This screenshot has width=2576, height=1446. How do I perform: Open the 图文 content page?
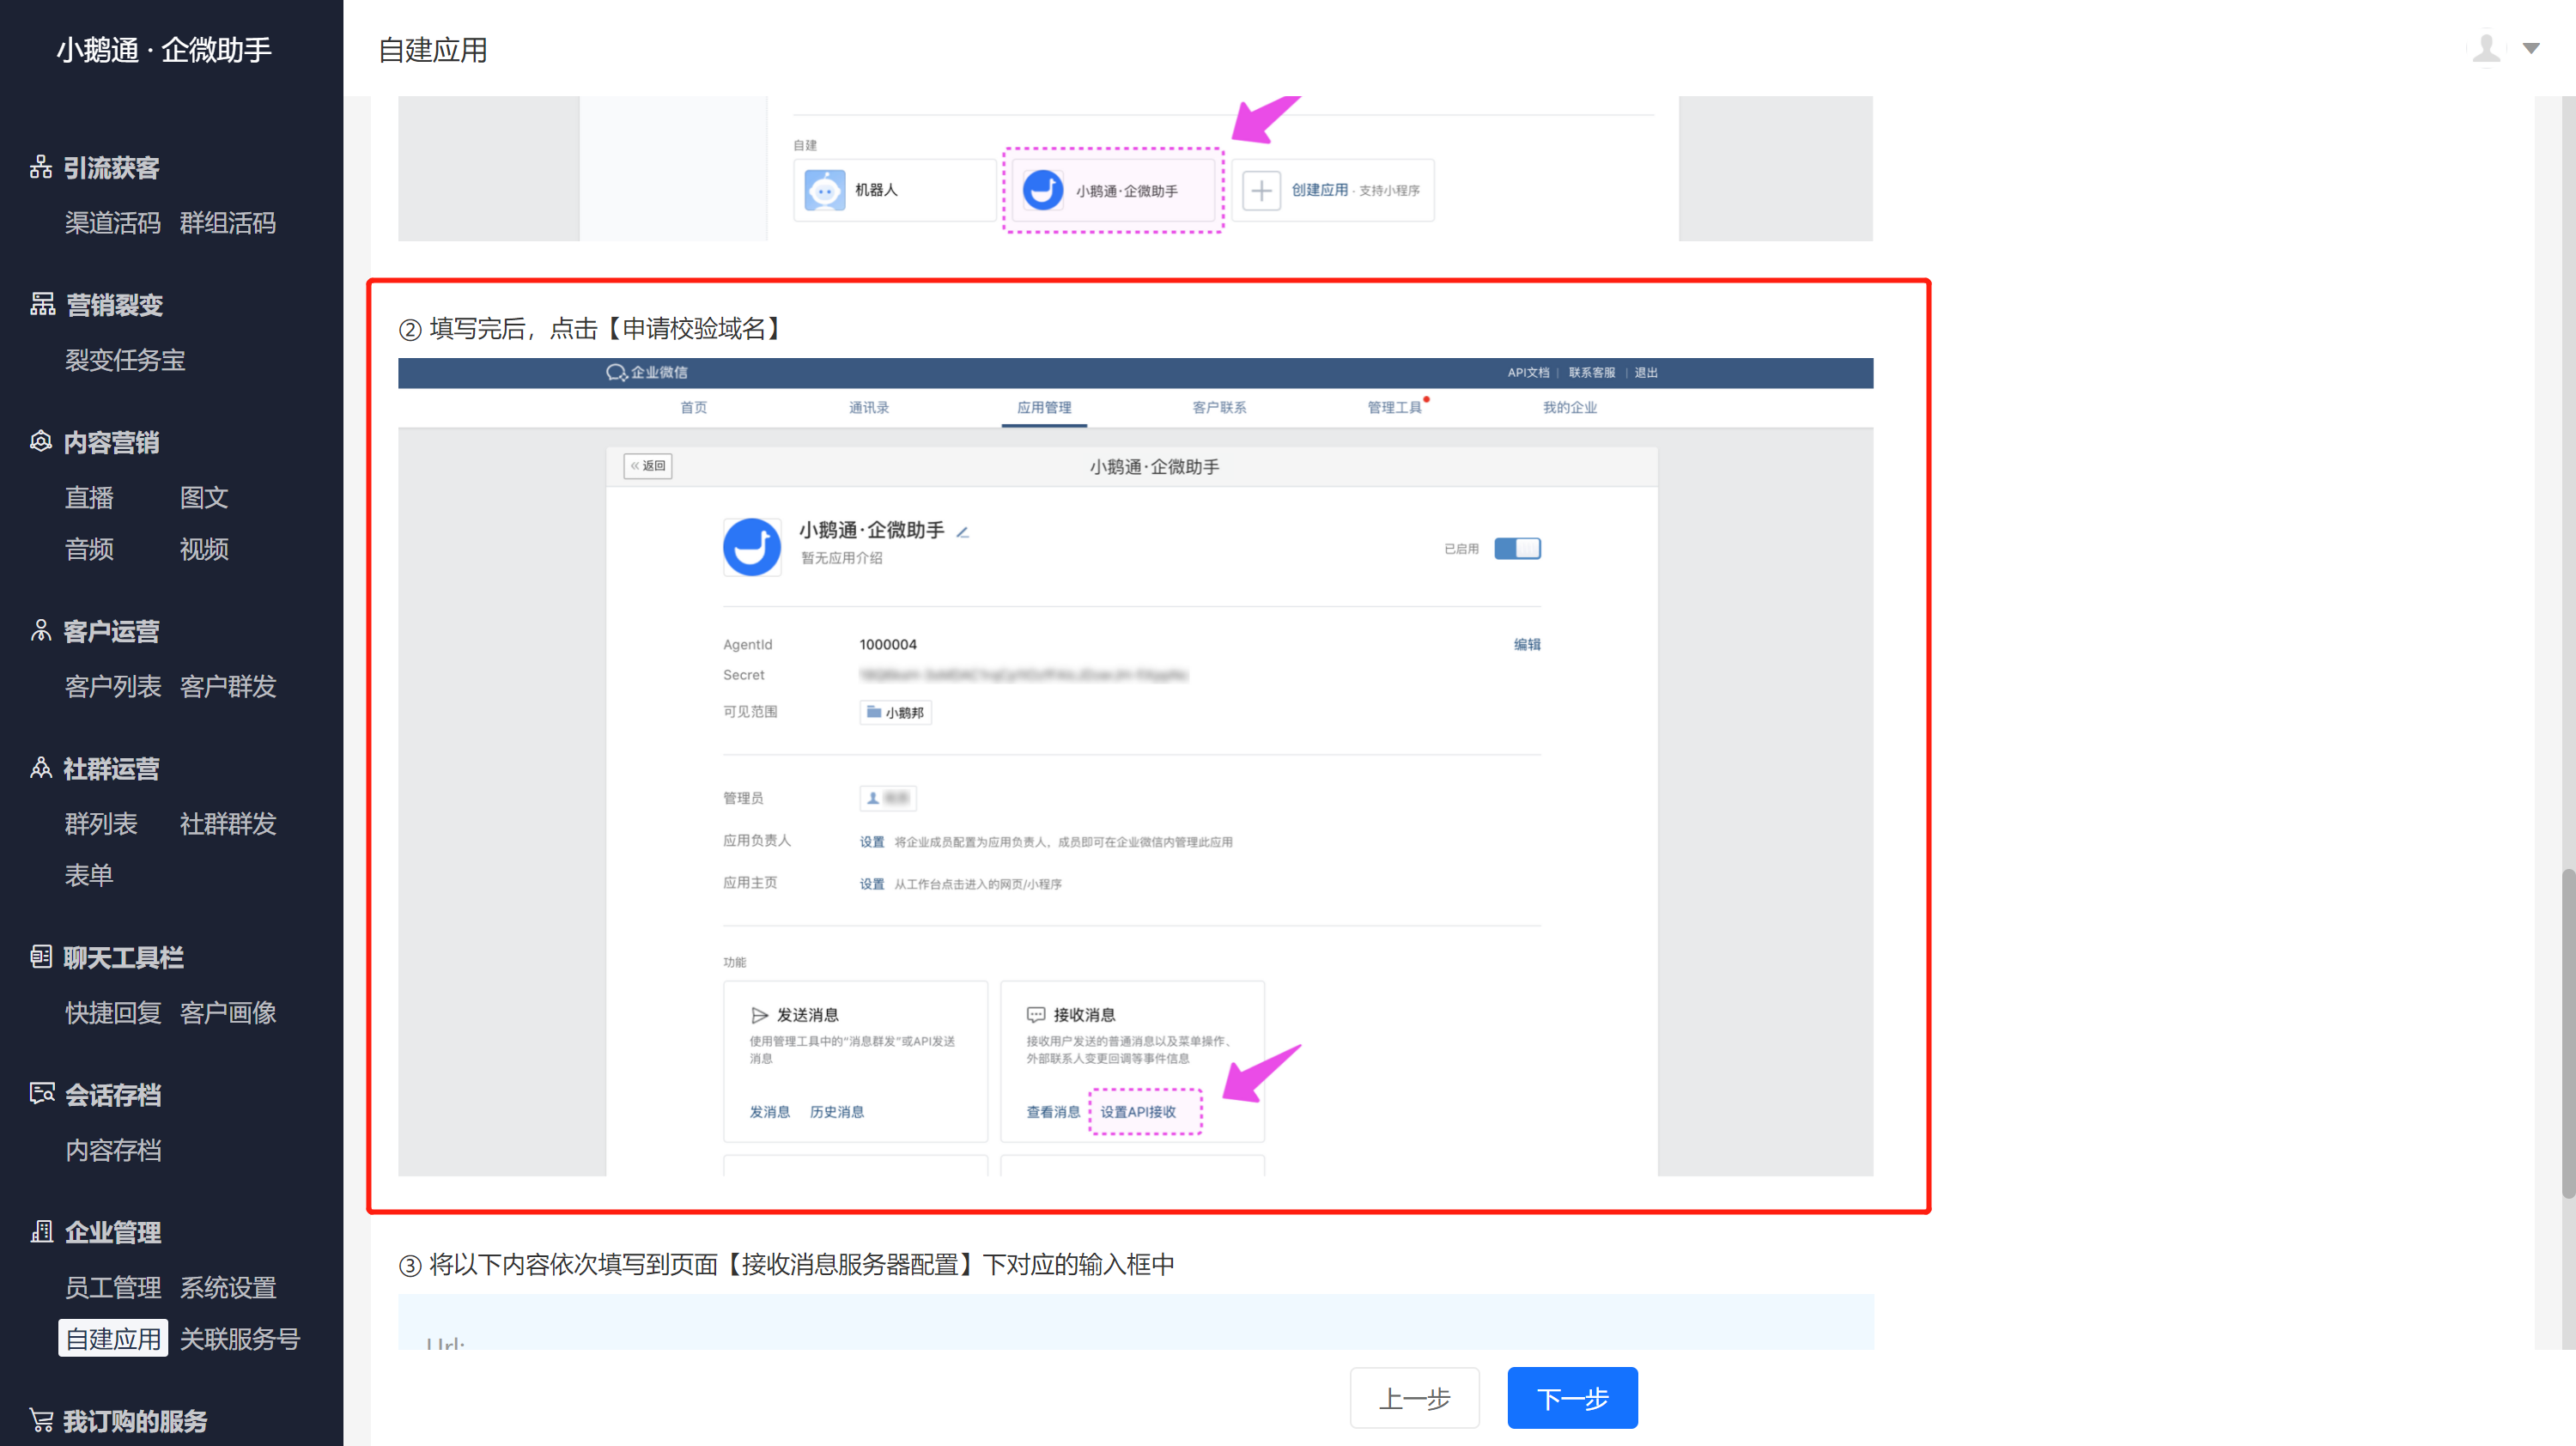pos(204,497)
